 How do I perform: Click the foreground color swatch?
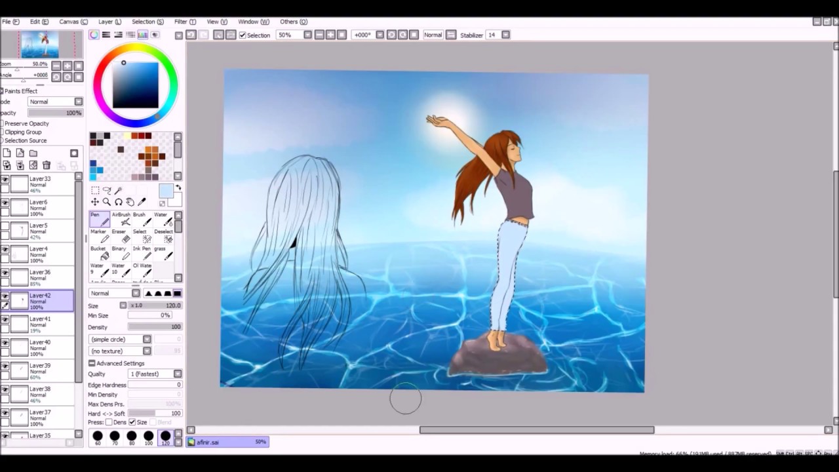[165, 191]
